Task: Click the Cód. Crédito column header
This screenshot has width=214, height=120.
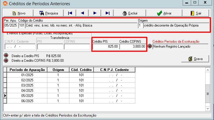Action: (x=82, y=70)
